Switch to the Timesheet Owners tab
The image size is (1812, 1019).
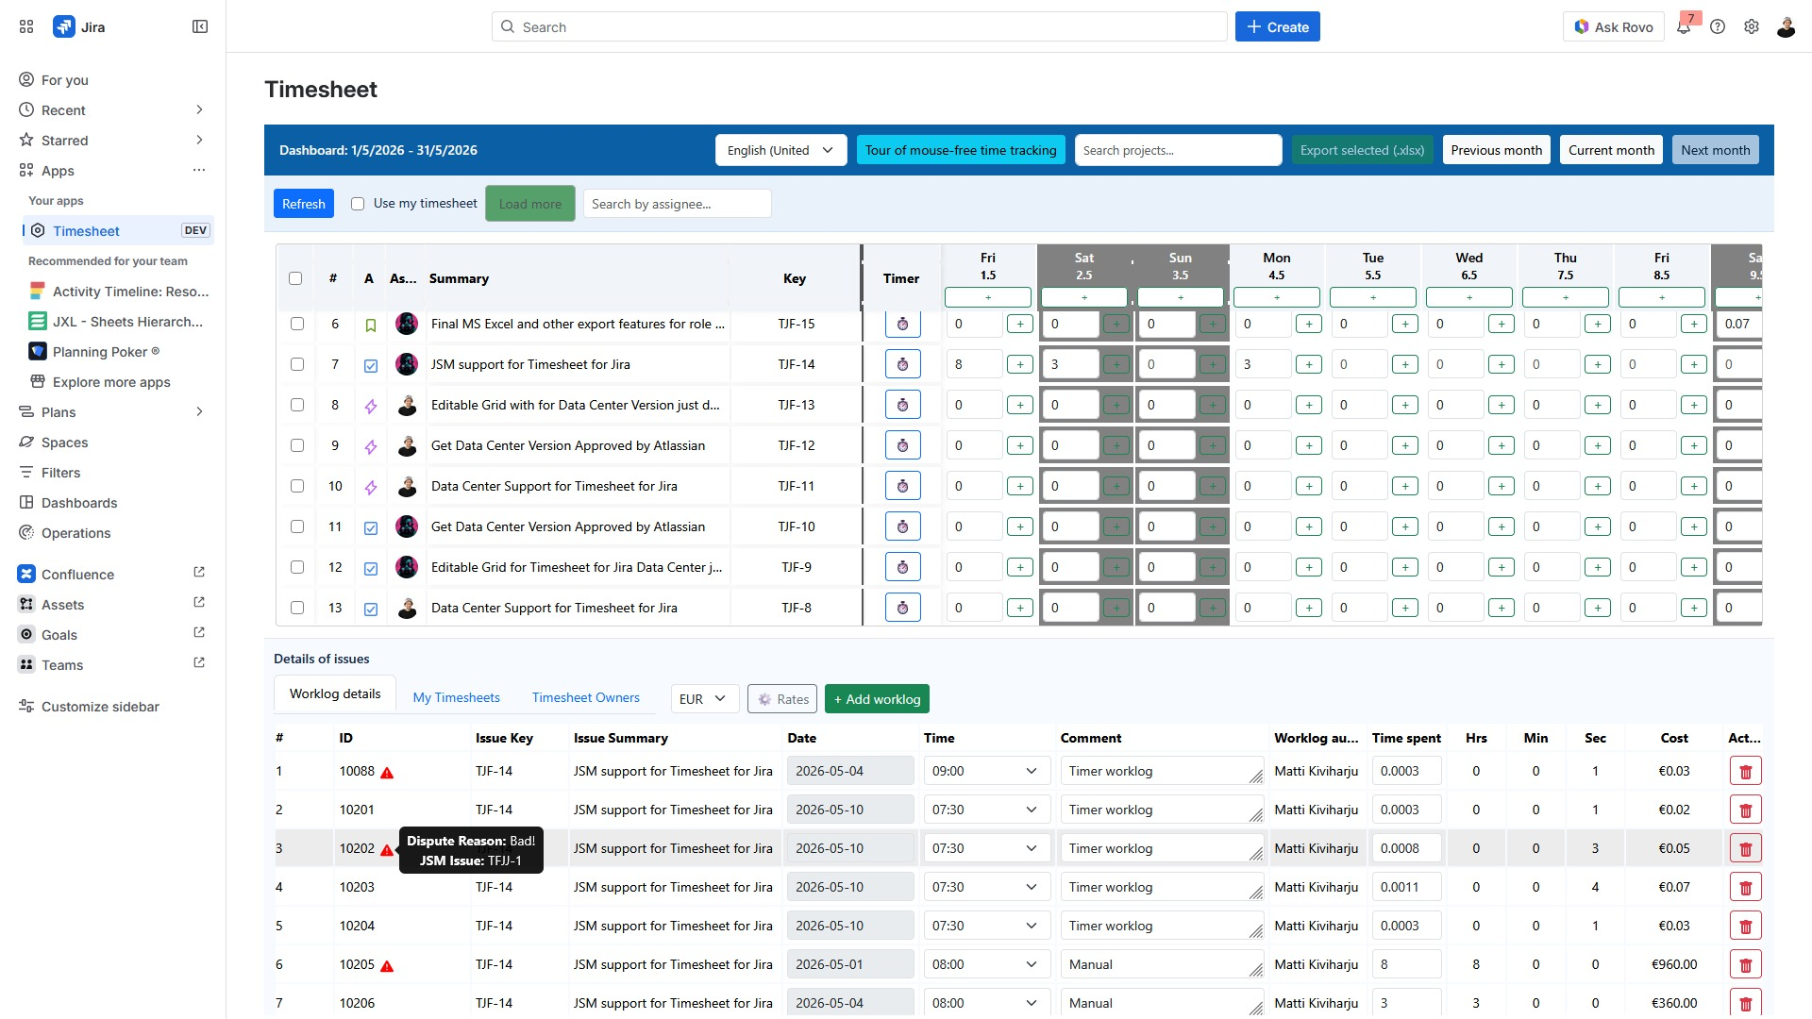586,697
